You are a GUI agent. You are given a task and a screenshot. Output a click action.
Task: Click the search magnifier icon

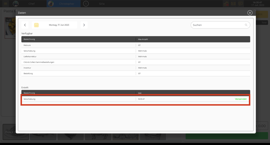(246, 25)
